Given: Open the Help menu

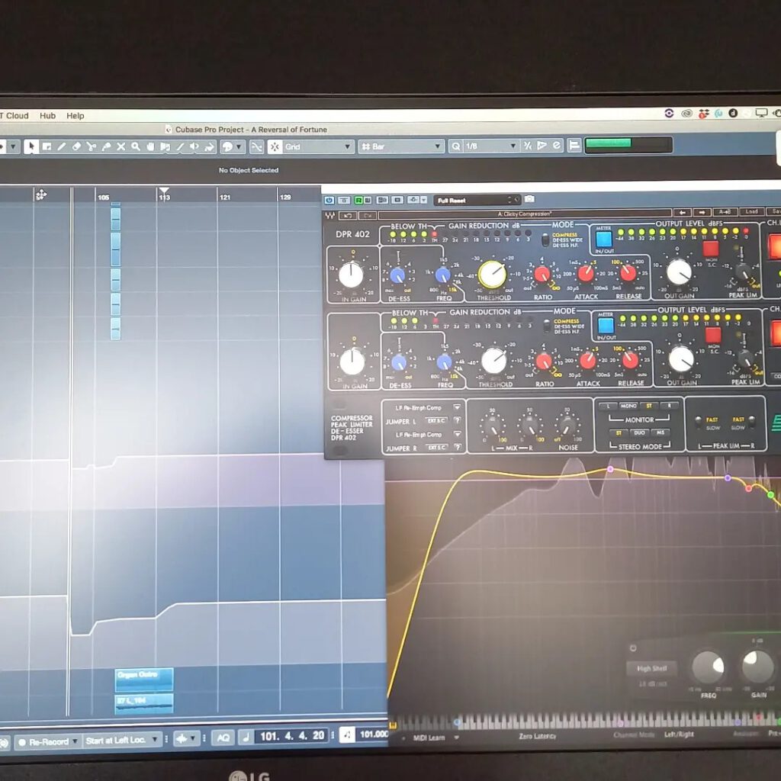Looking at the screenshot, I should (75, 116).
